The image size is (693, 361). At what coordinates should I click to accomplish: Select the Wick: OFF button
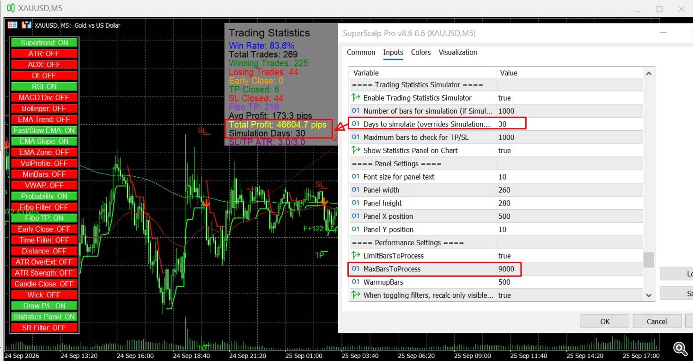[x=44, y=295]
